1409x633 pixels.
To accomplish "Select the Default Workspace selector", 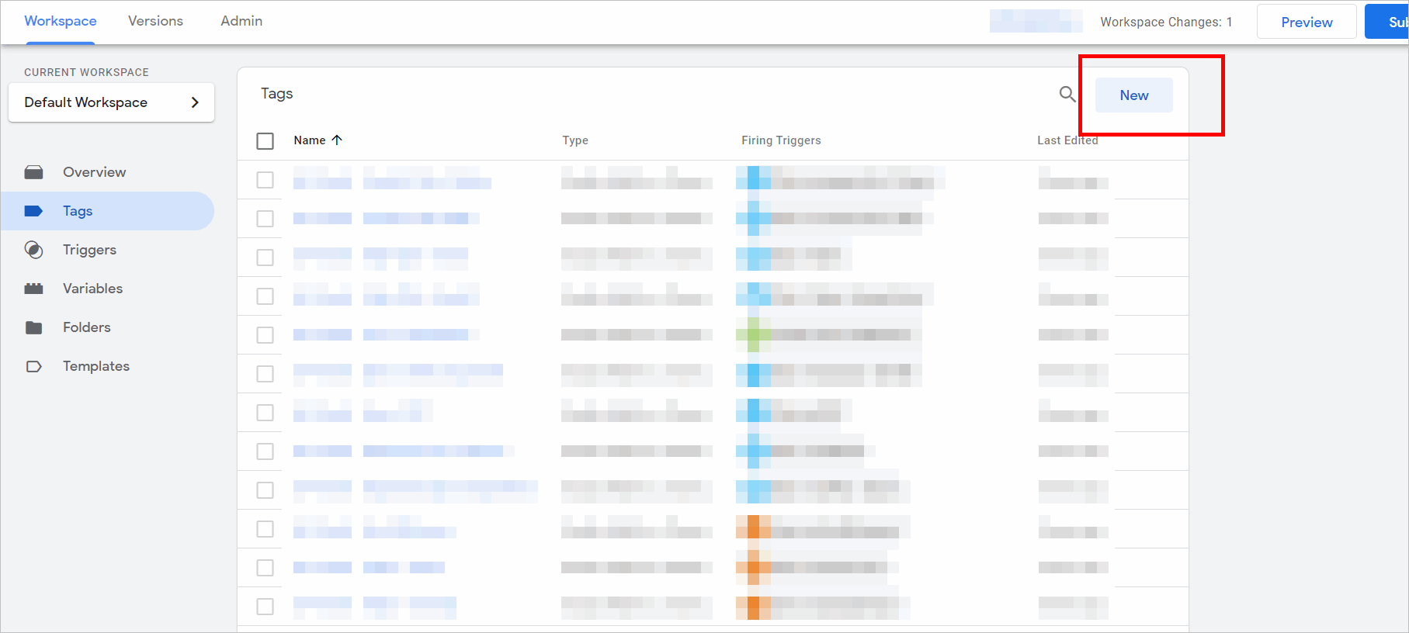I will (111, 102).
